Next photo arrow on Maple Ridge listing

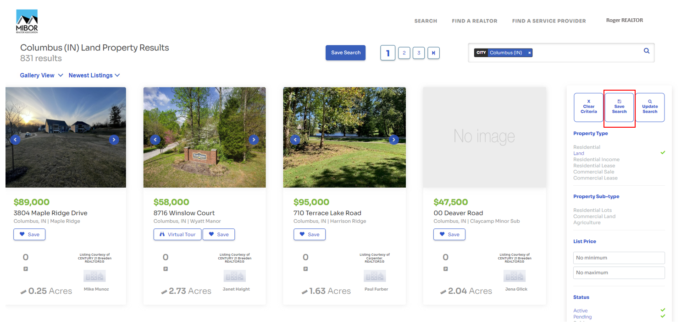[114, 140]
